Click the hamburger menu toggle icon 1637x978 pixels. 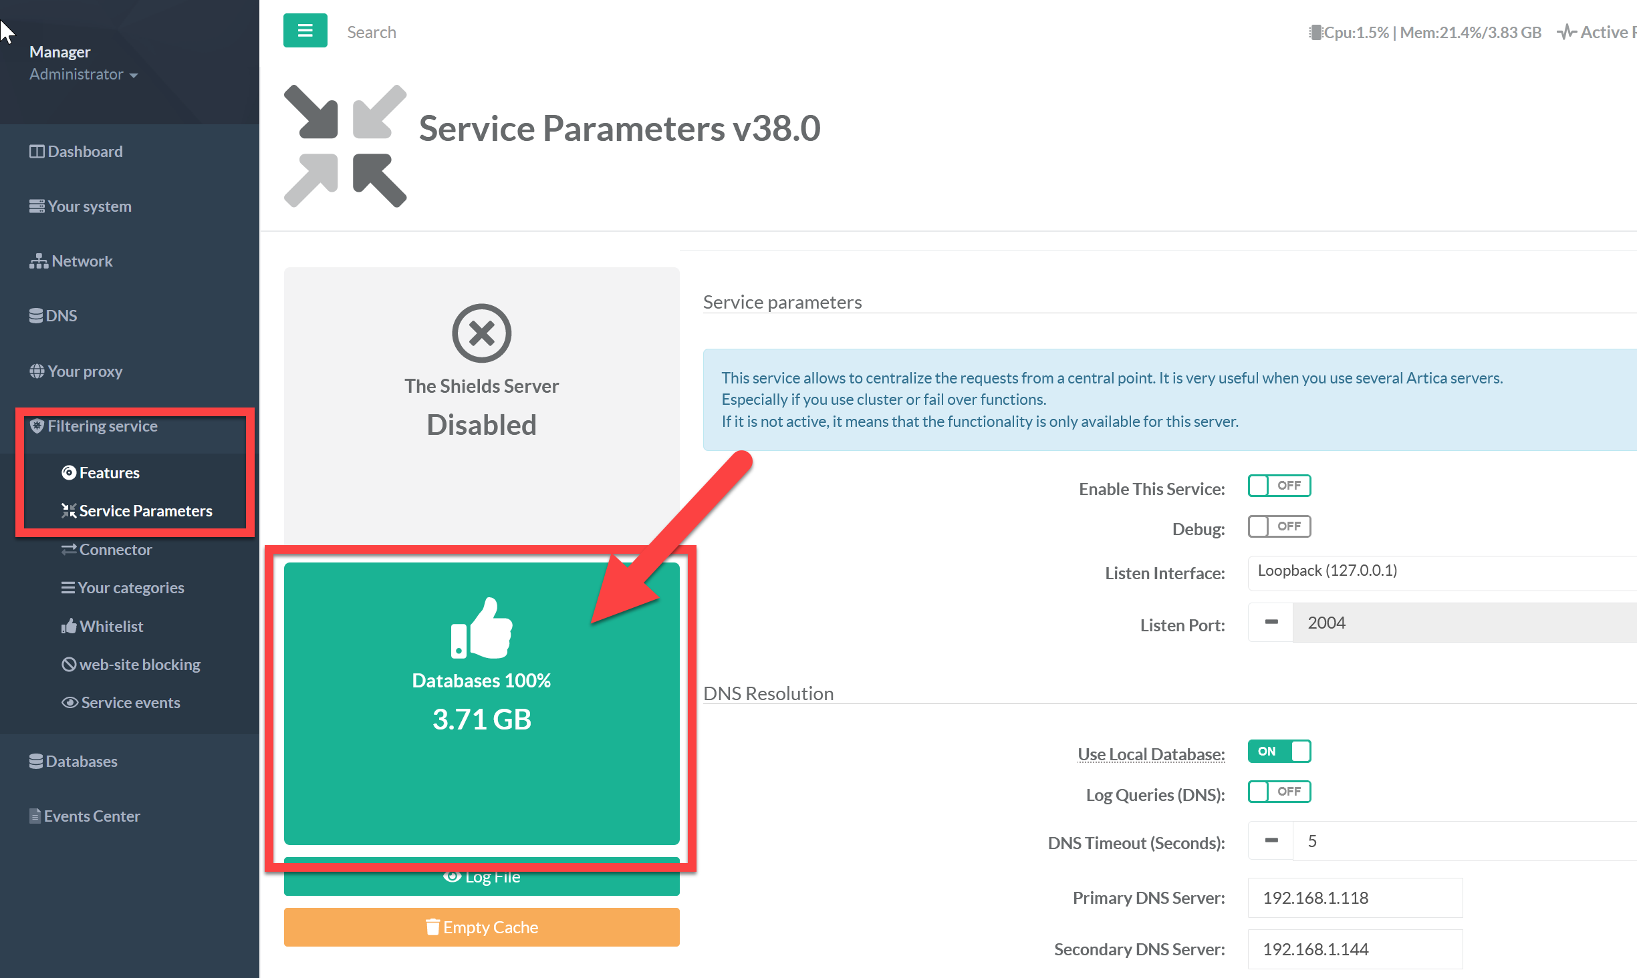[x=305, y=31]
